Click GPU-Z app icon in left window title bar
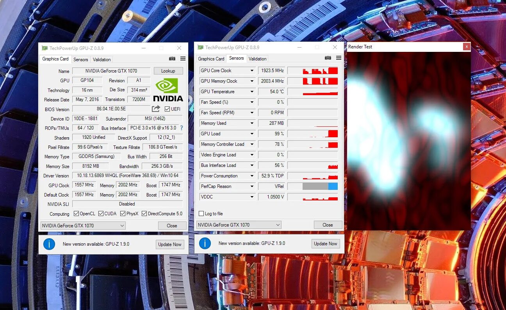Viewport: 506px width, 310px height. (45, 48)
